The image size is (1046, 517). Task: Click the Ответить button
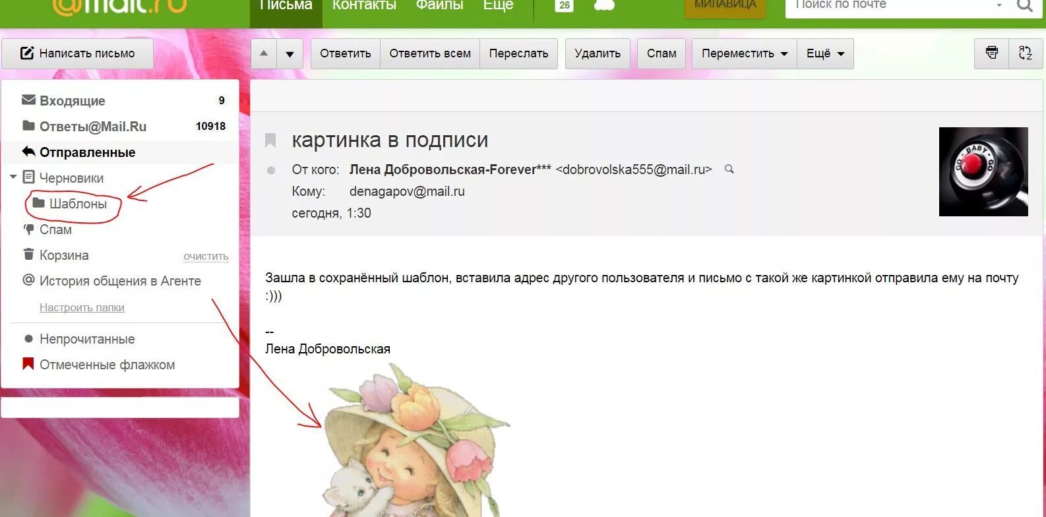point(346,53)
